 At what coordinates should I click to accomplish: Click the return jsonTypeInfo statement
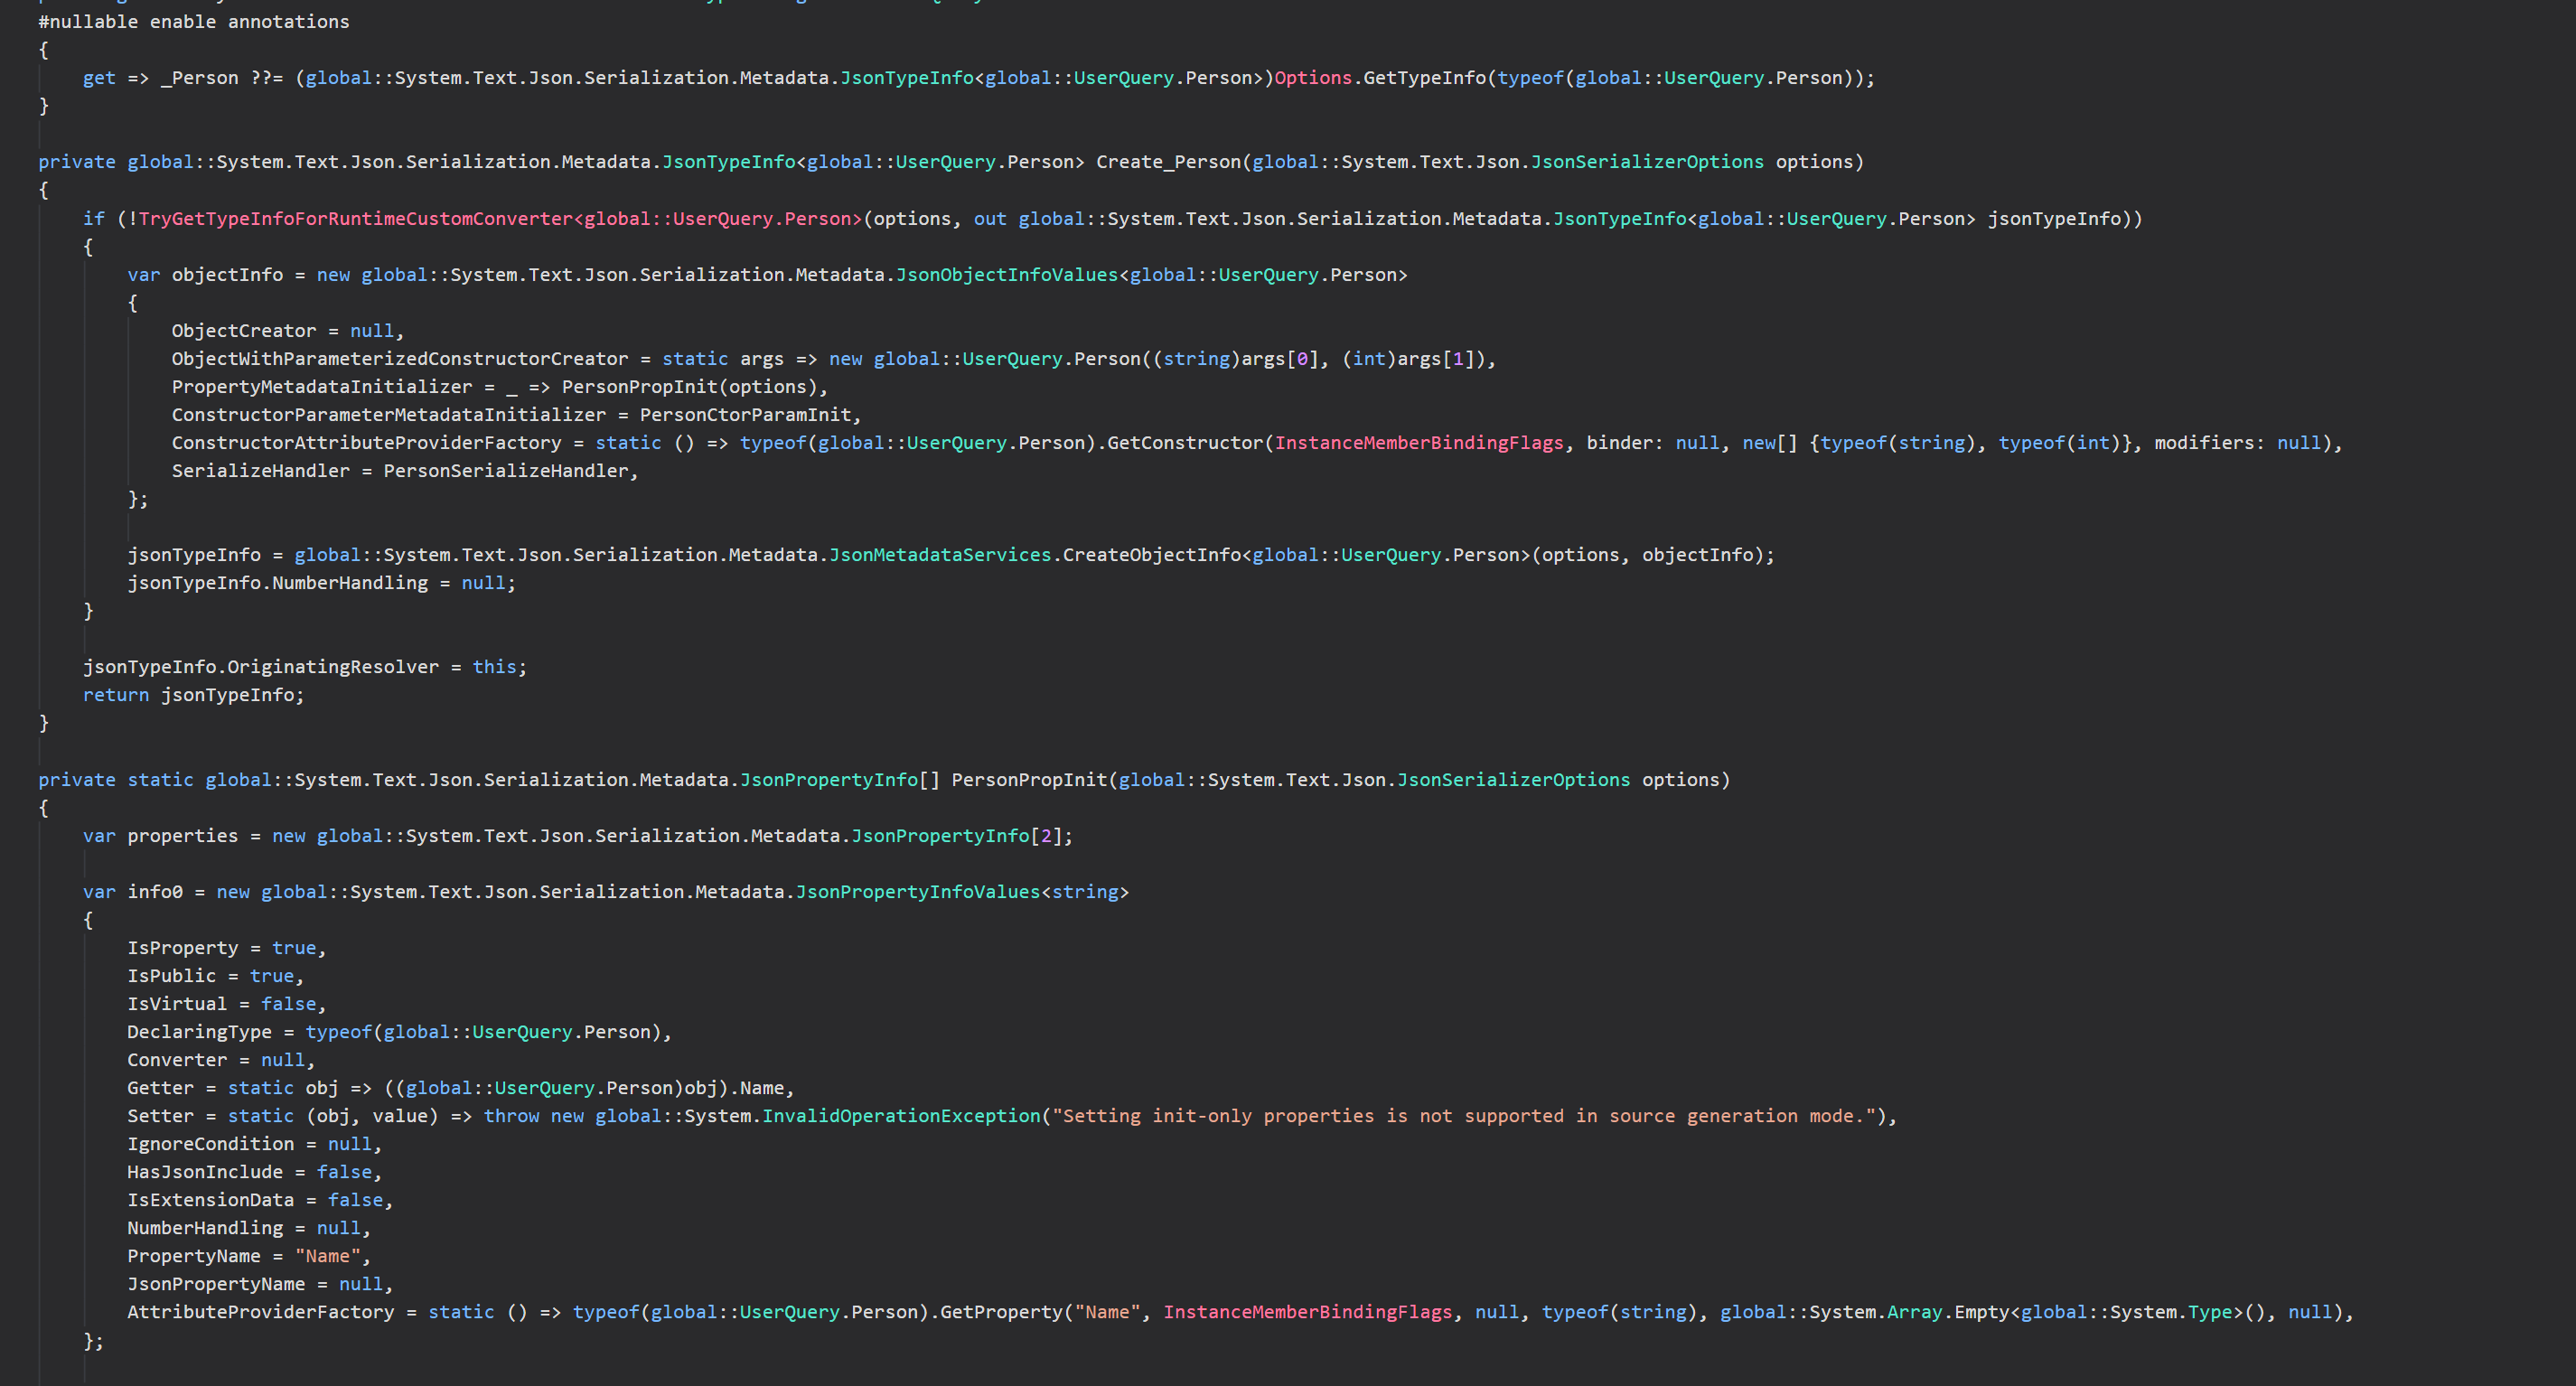point(193,694)
